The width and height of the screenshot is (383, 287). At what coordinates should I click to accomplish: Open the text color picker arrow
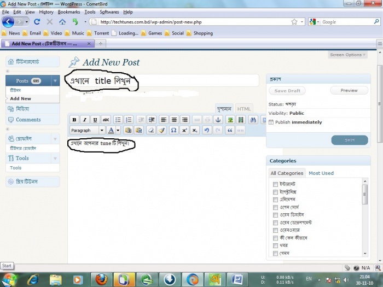coord(118,130)
